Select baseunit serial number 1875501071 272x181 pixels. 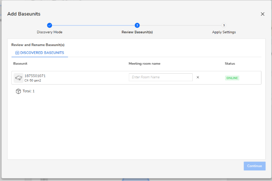35,76
